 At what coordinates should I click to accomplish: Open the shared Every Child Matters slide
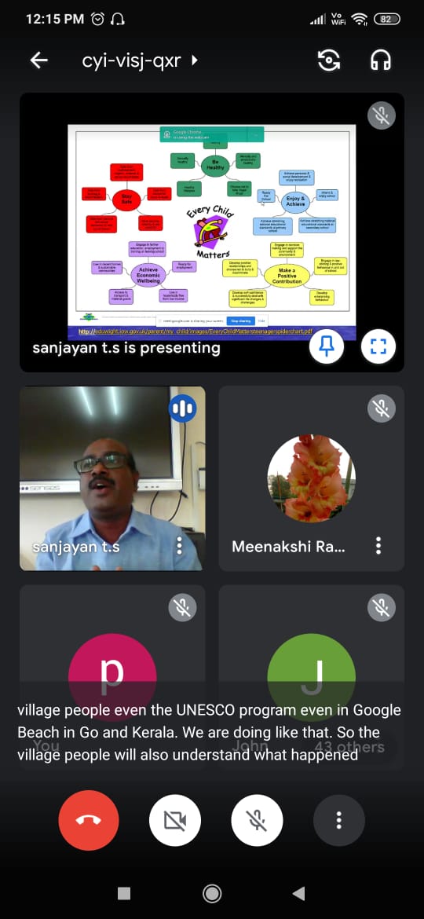pos(211,232)
